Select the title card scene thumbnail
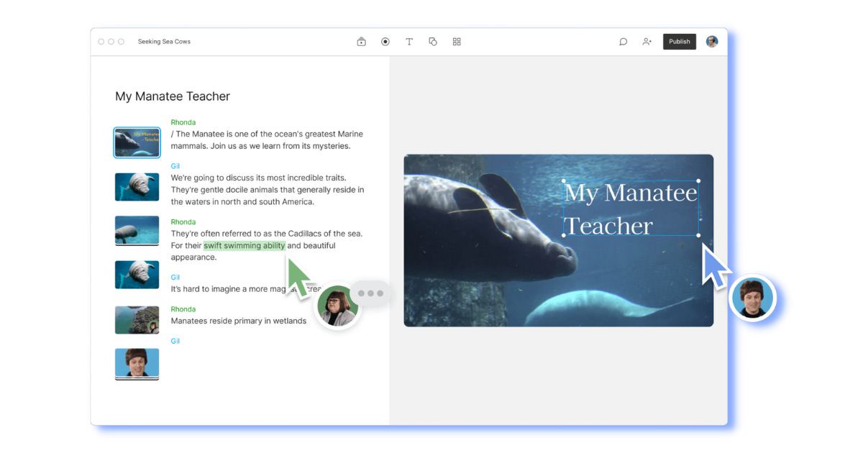Screen dimensions: 863x453 (x=137, y=142)
